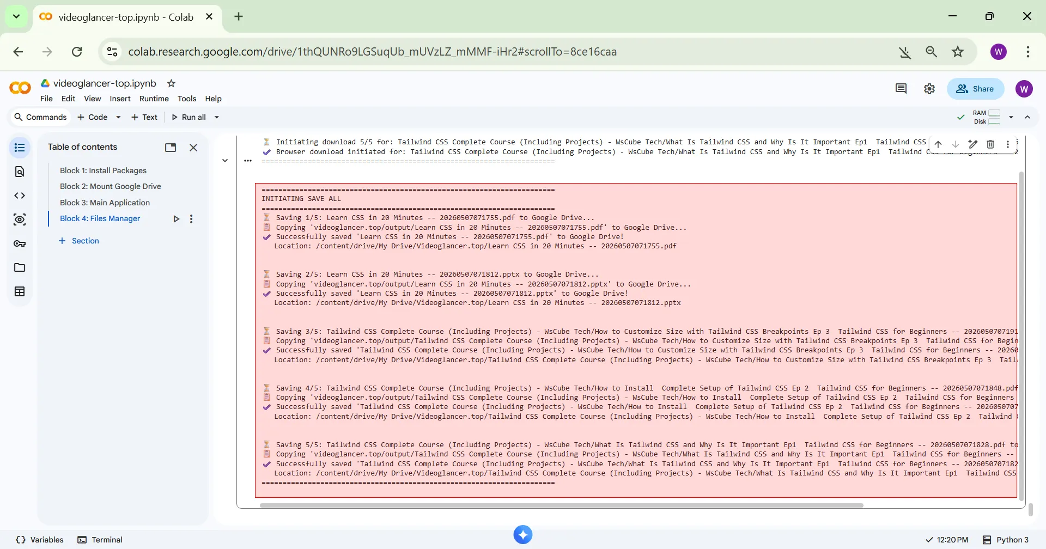Go to Block 3: Main Application
Image resolution: width=1046 pixels, height=549 pixels.
105,203
